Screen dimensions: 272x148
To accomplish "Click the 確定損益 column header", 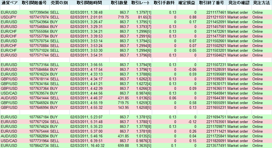I will pos(187,3).
